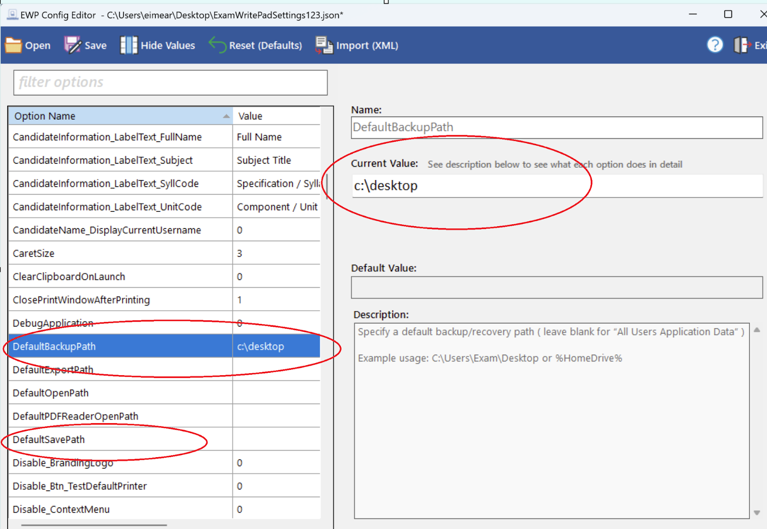Screen dimensions: 767x529
Task: Click the empty DefaultSavePath value cell
Action: pos(277,439)
